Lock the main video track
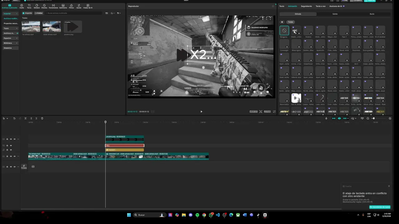This screenshot has height=224, width=399. click(7, 156)
